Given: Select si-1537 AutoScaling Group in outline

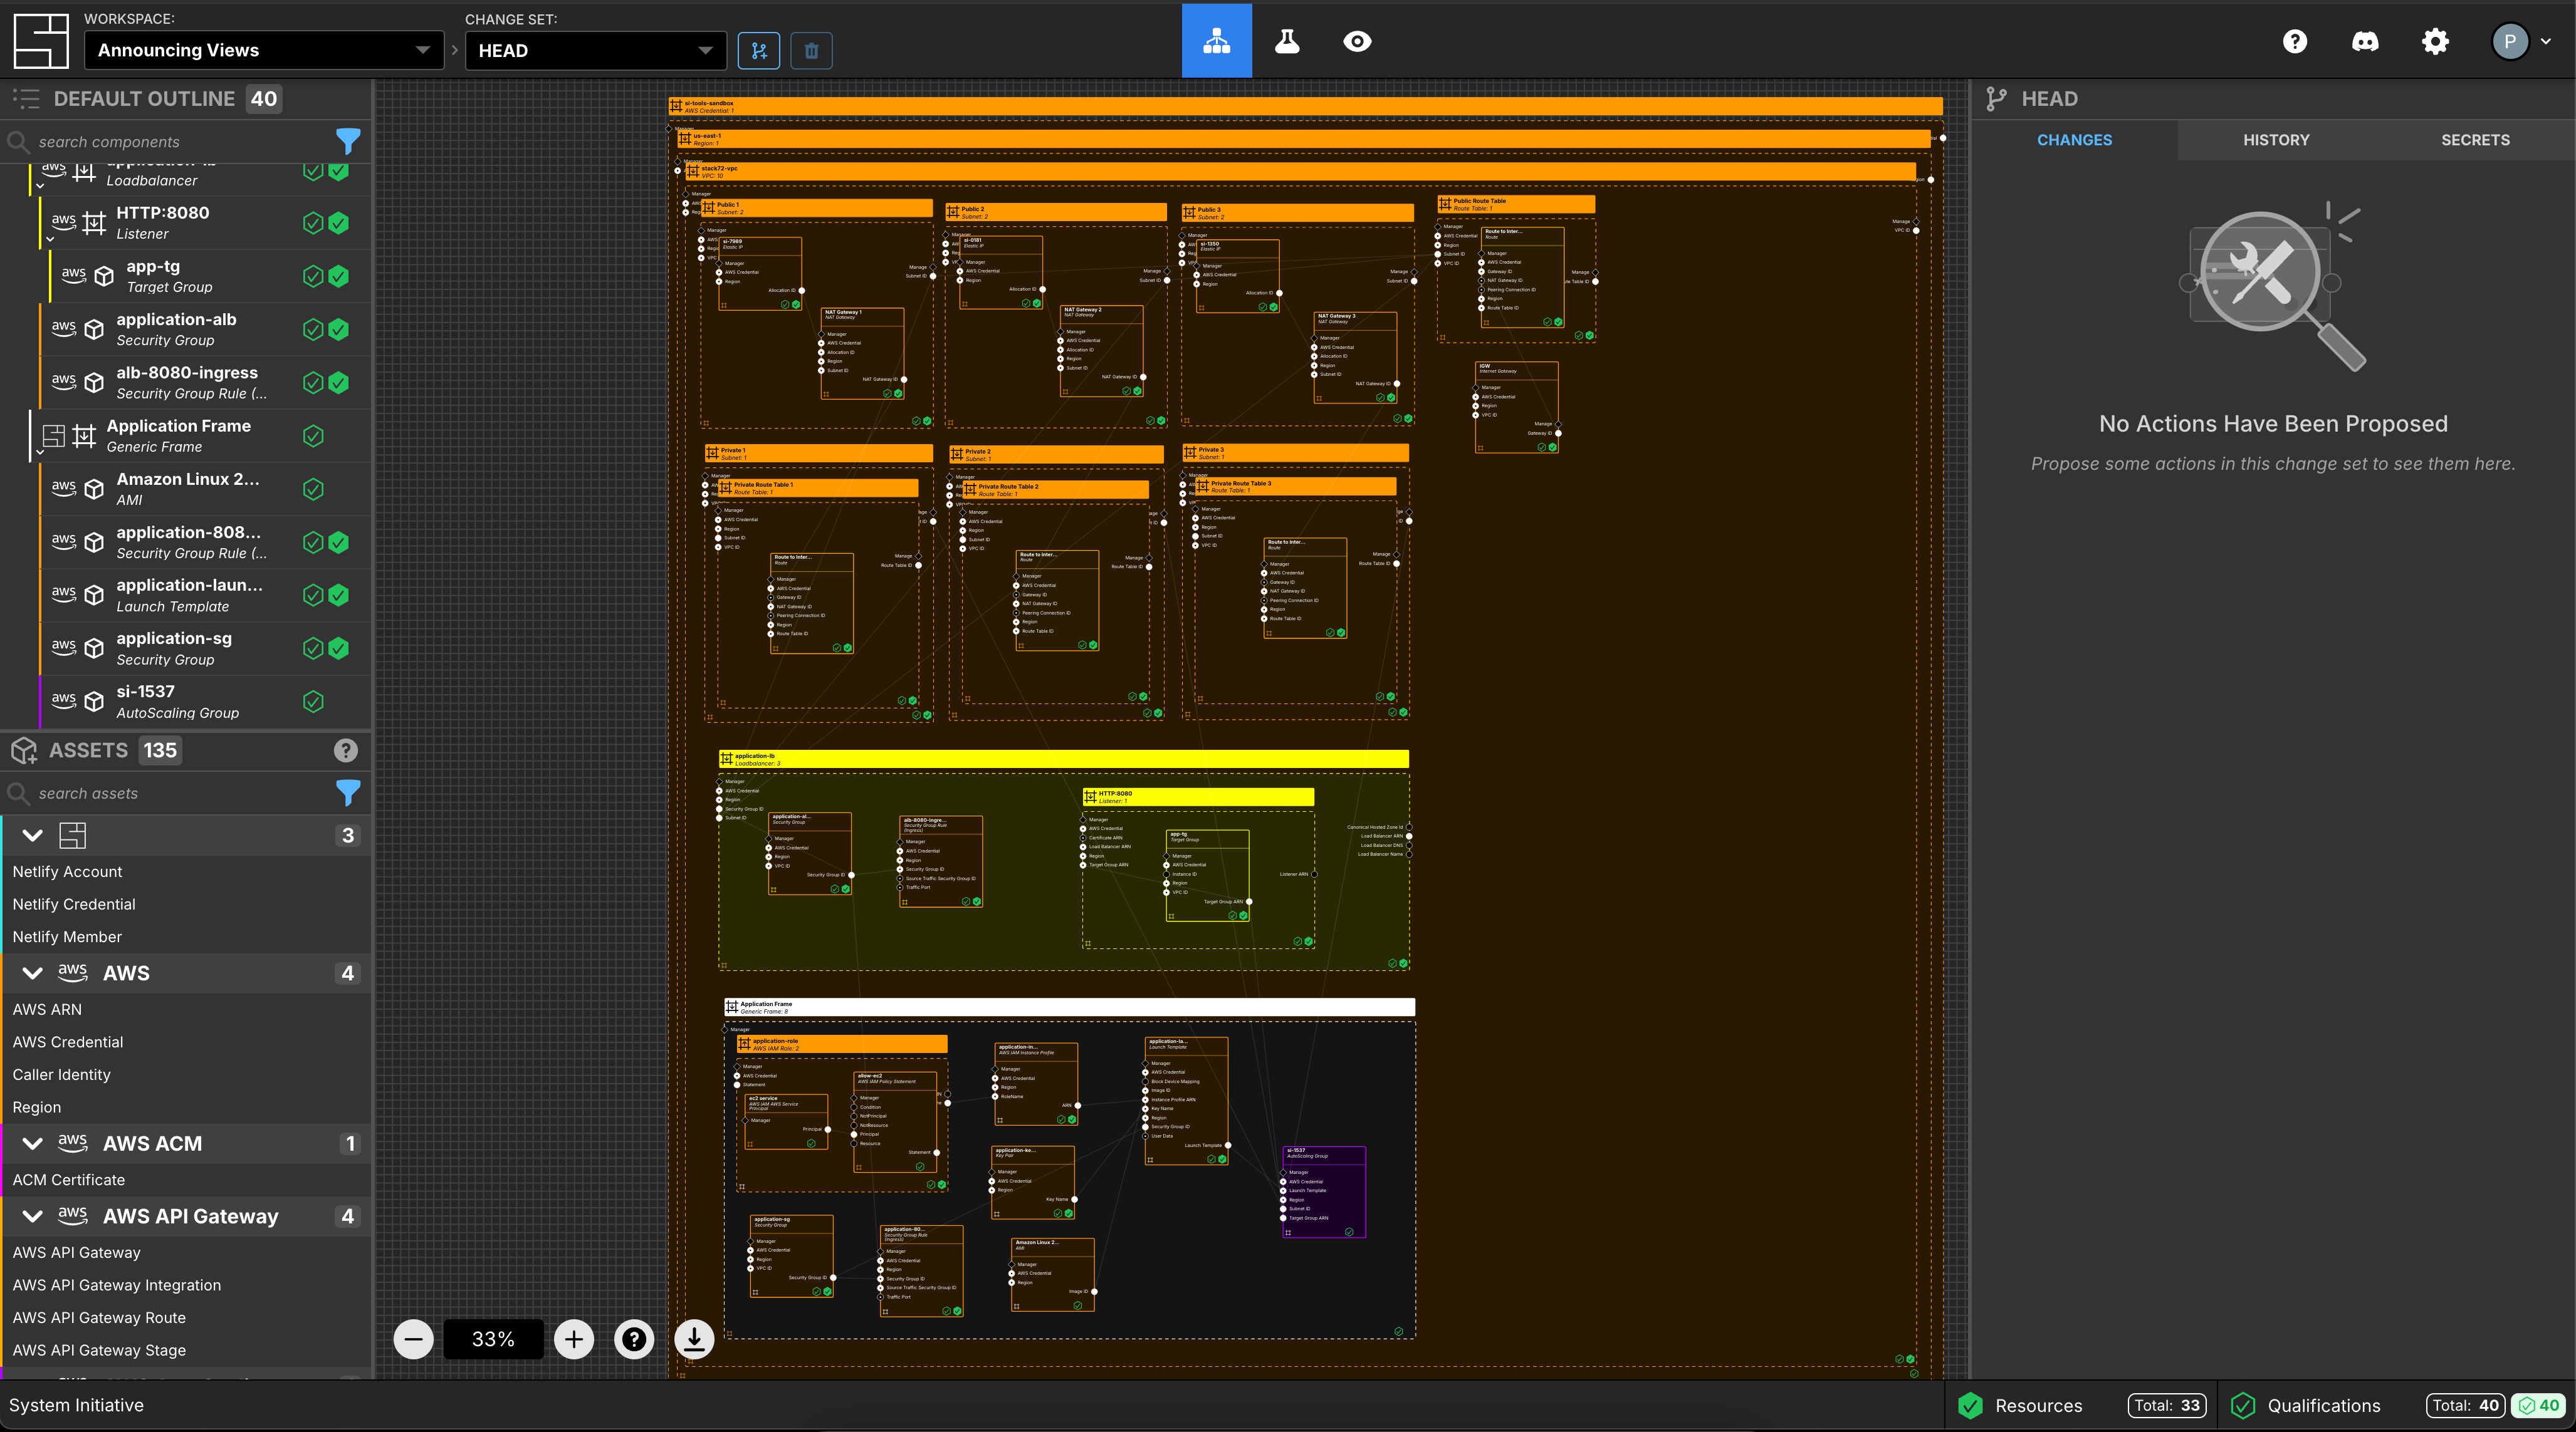Looking at the screenshot, I should tap(205, 702).
